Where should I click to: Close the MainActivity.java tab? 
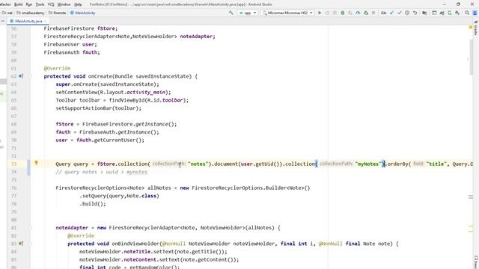(46, 21)
